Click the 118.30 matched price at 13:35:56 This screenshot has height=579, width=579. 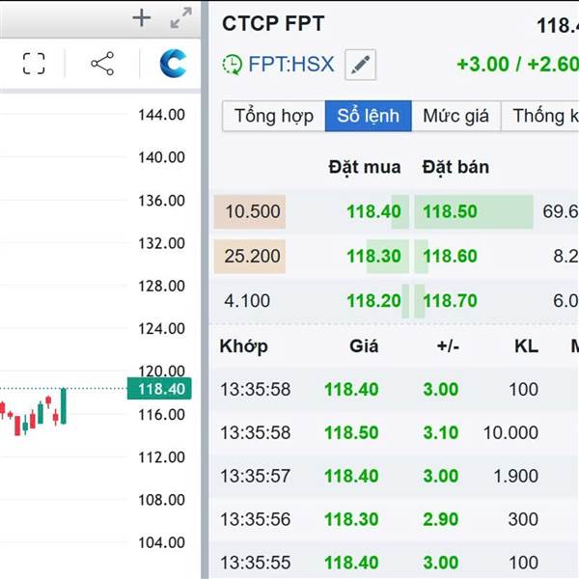pyautogui.click(x=351, y=519)
